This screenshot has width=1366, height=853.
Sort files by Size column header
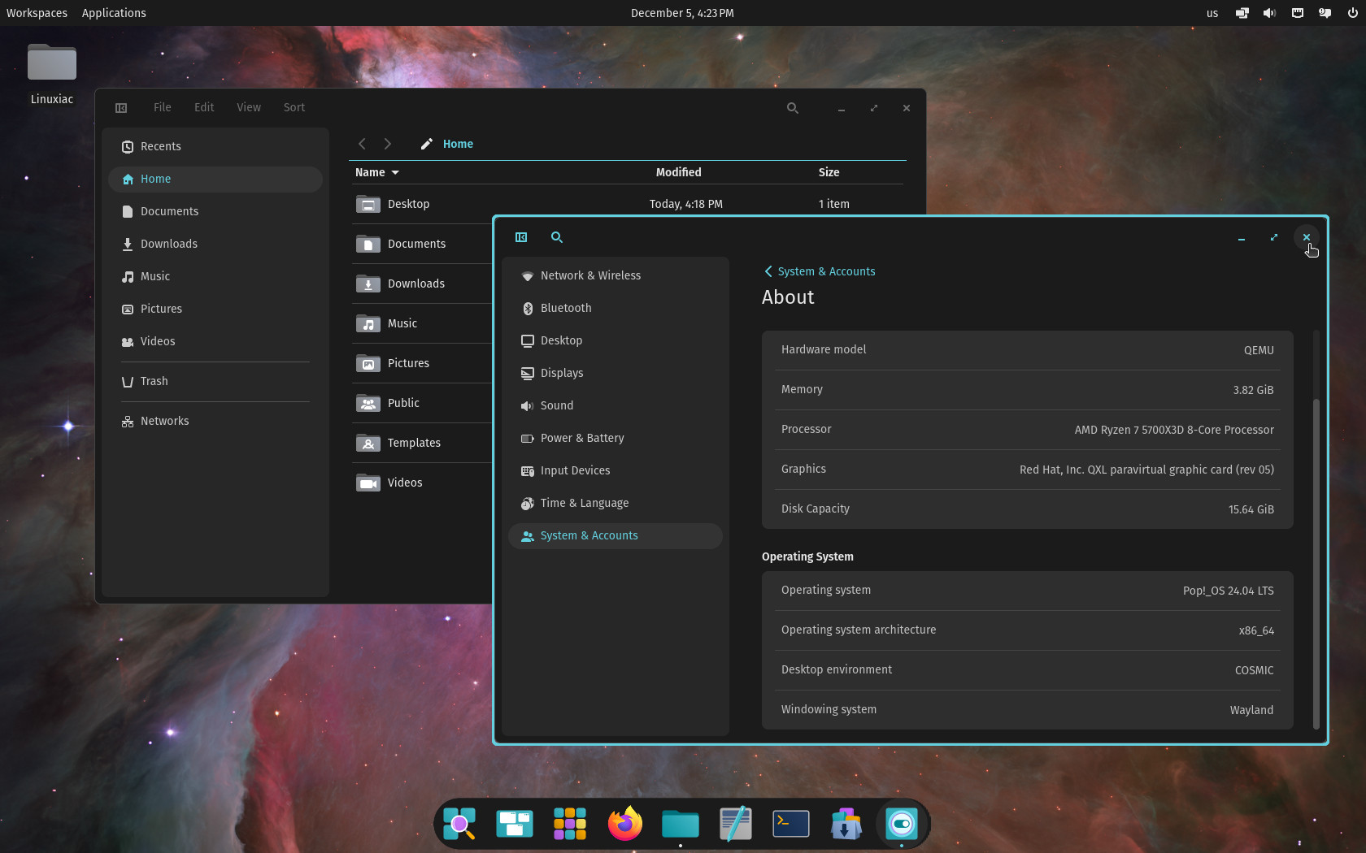[x=829, y=172]
